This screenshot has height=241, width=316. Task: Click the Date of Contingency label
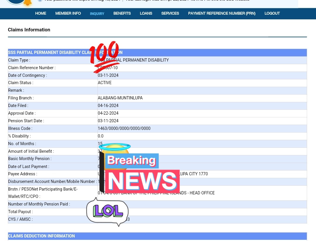pos(28,75)
